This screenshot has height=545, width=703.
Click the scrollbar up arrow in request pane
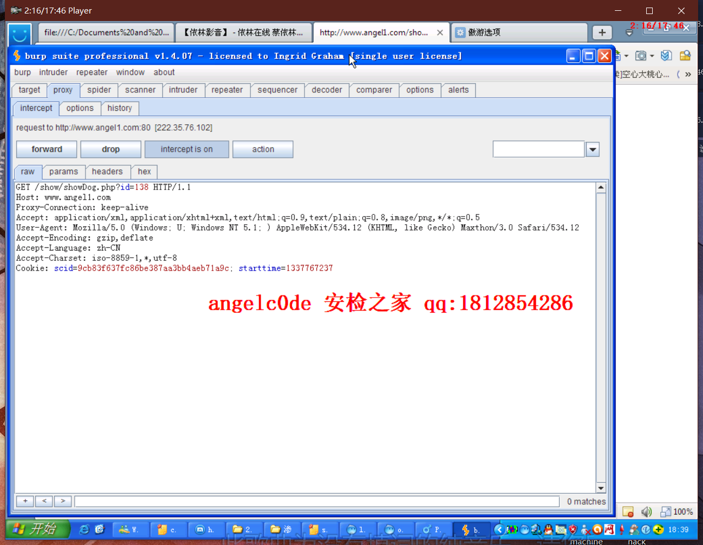pyautogui.click(x=601, y=187)
